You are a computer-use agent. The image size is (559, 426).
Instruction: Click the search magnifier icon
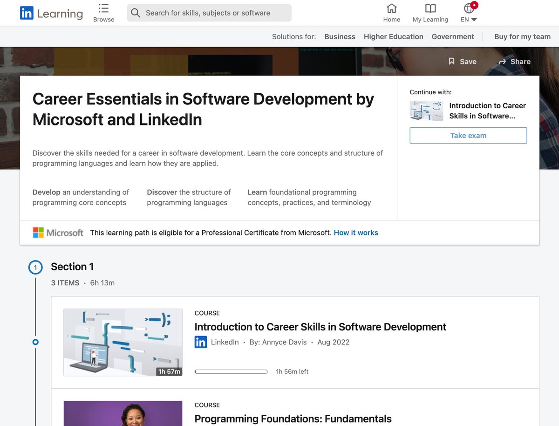click(136, 13)
